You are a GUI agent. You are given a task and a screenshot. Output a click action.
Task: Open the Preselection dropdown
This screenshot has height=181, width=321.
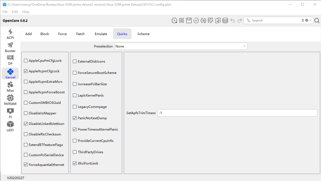coord(181,46)
